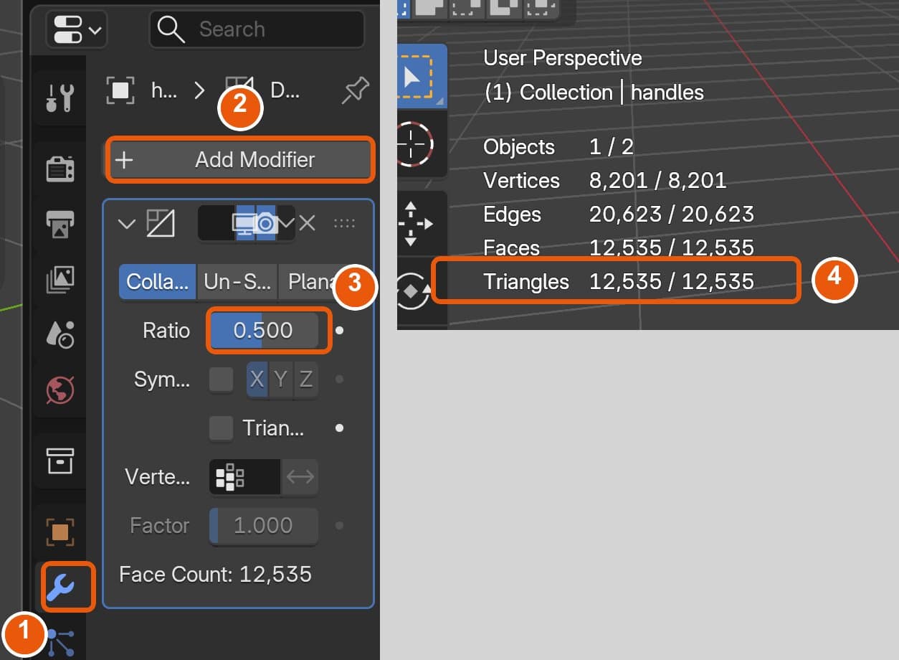Click the Add Modifier button
This screenshot has height=660, width=899.
(x=240, y=159)
